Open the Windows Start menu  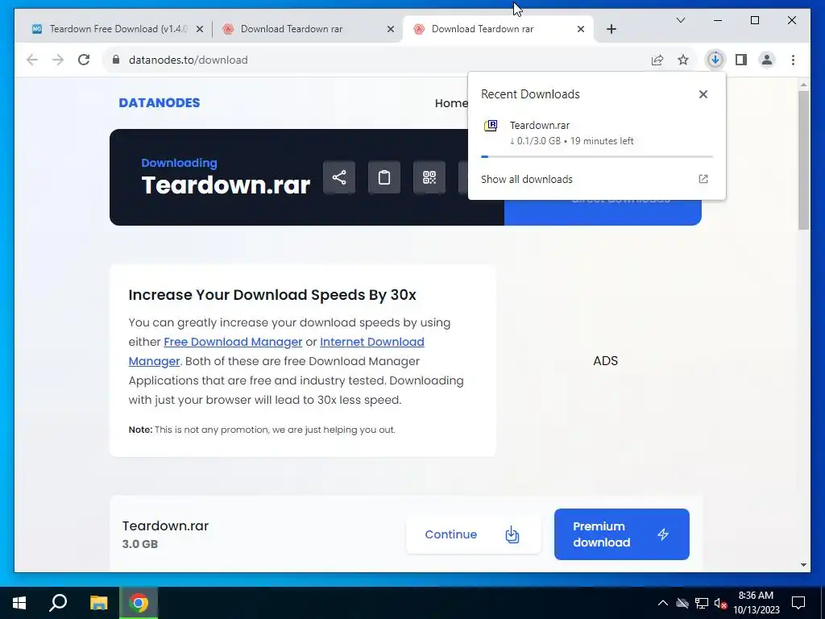[19, 603]
